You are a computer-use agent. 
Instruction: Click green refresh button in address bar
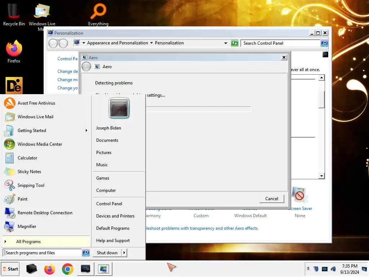tap(235, 43)
